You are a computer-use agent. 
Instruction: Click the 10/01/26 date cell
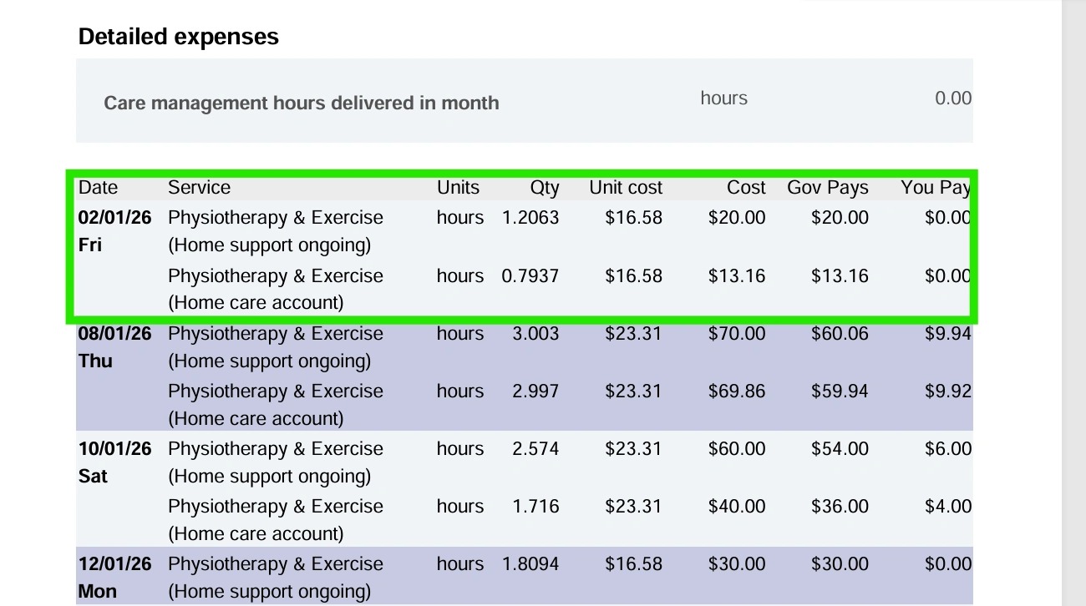point(114,449)
